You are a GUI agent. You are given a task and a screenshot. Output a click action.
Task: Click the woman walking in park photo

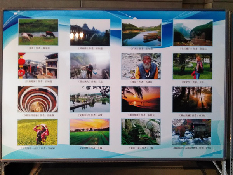(192, 66)
